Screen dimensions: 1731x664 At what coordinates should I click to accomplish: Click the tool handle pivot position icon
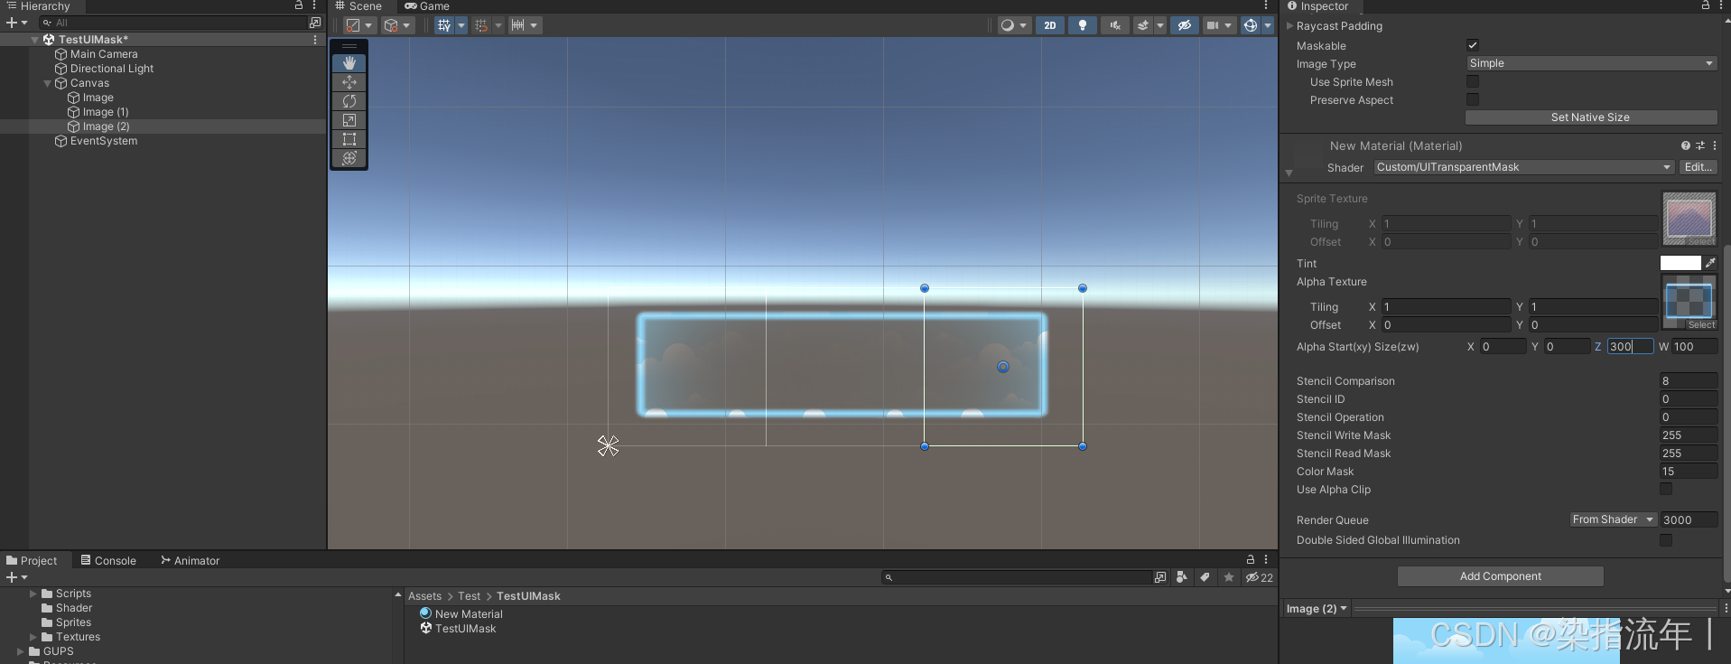(x=359, y=25)
